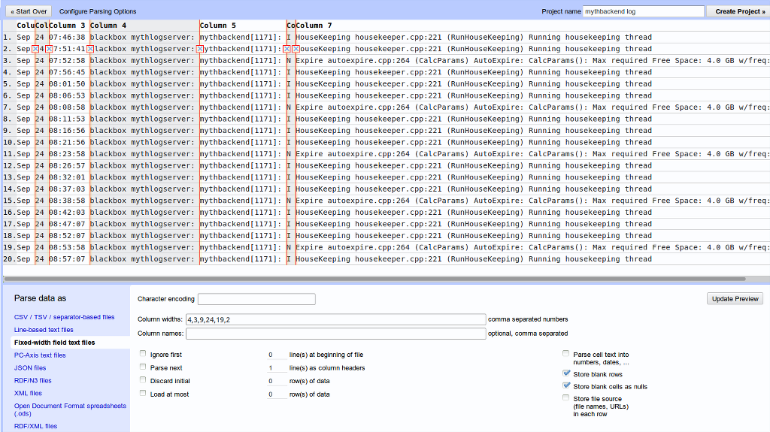Check the 'Store file source' option
770x432 pixels.
[566, 398]
